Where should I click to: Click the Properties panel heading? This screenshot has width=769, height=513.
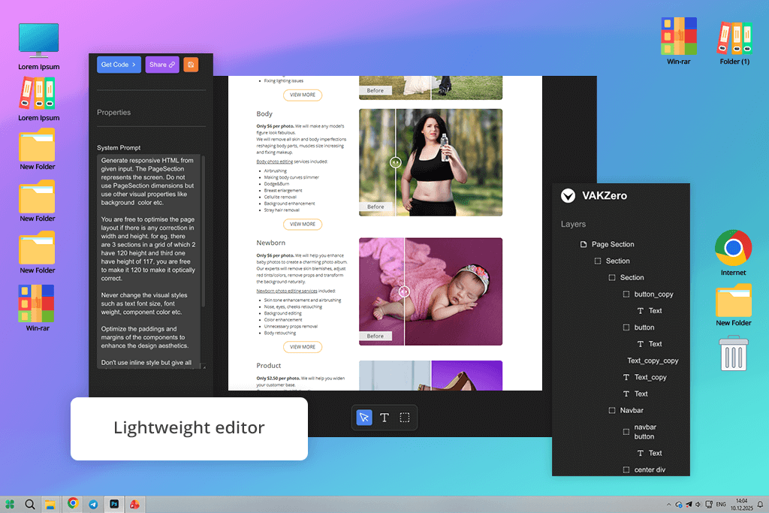pyautogui.click(x=114, y=113)
